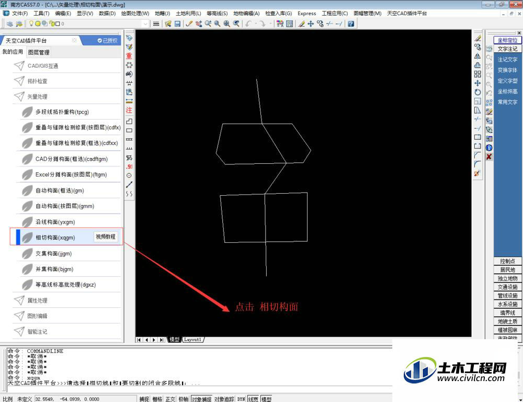Collapse the 矢量处理 category
This screenshot has height=402, width=523.
click(37, 97)
